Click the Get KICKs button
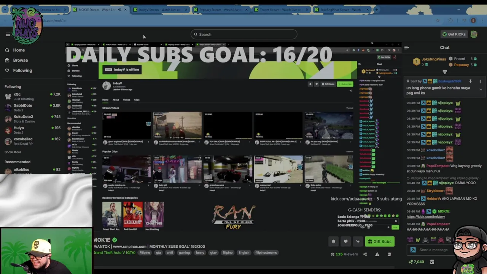Screen dimensions: 487x274 (x=454, y=34)
